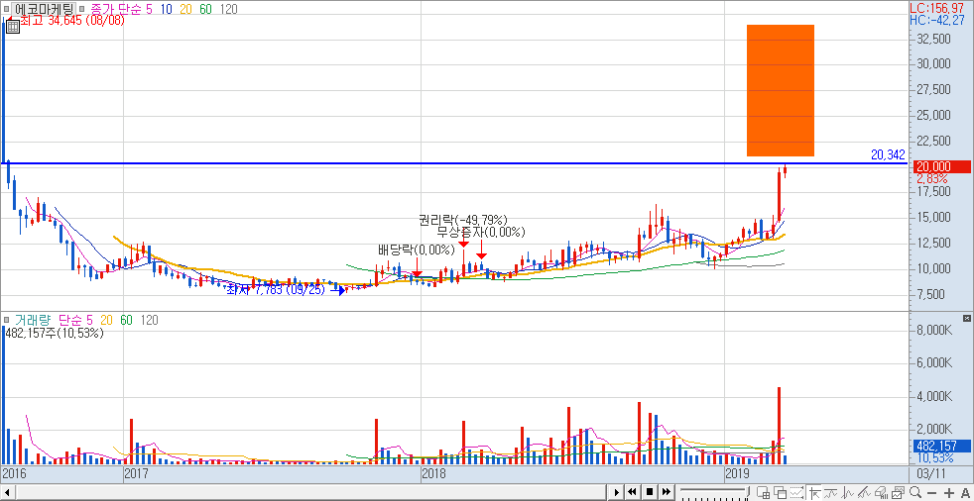Click the stop square button
Screen dimensions: 974x501
click(x=650, y=492)
